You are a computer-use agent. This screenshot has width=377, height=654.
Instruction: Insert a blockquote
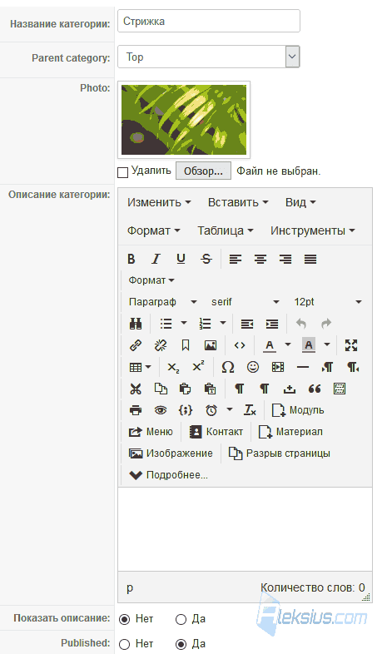tap(315, 389)
